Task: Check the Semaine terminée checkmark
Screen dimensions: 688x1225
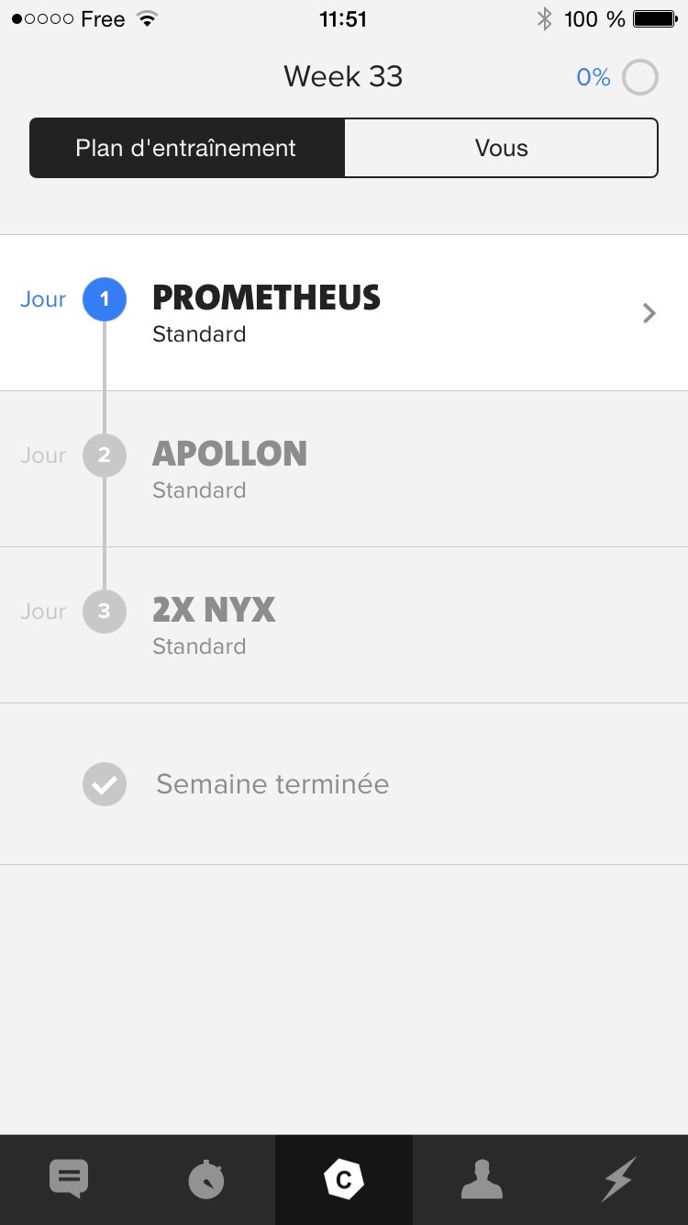Action: pos(105,784)
